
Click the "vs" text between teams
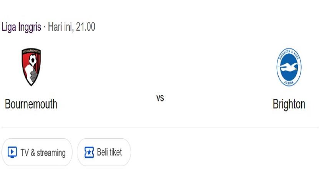pos(160,98)
